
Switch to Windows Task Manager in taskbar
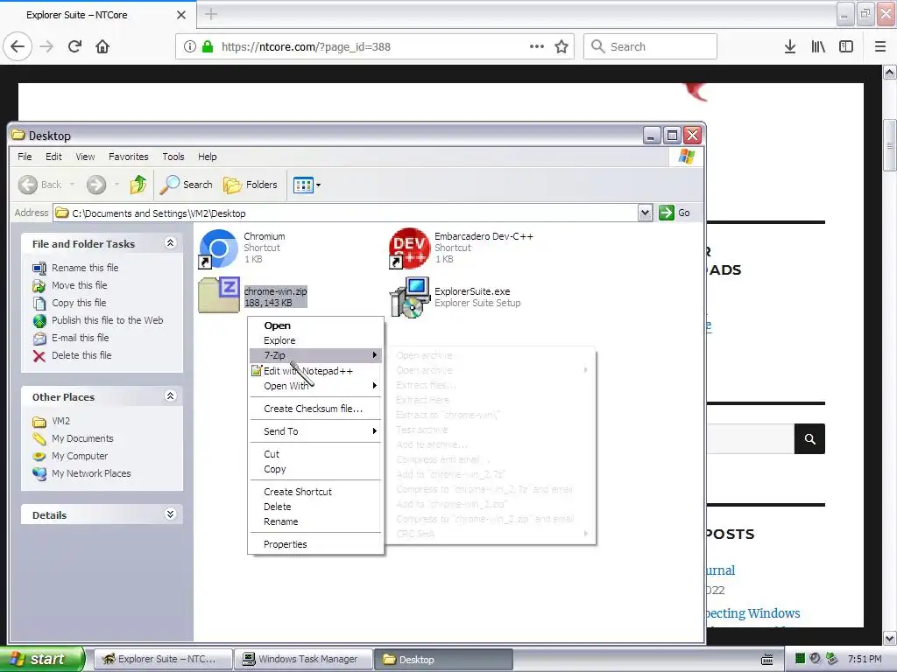tap(303, 660)
